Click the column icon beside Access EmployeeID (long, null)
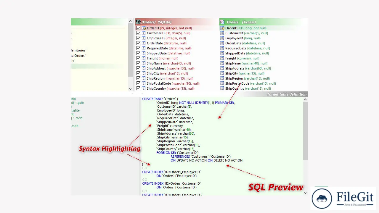 point(222,38)
